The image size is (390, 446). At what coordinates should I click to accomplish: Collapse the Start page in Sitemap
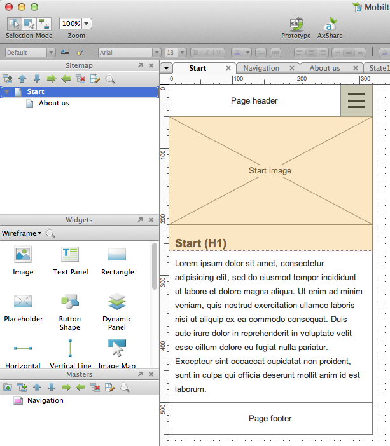click(6, 92)
